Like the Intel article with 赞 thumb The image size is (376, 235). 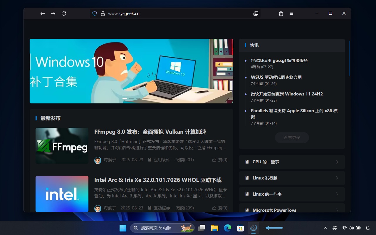[x=220, y=208]
